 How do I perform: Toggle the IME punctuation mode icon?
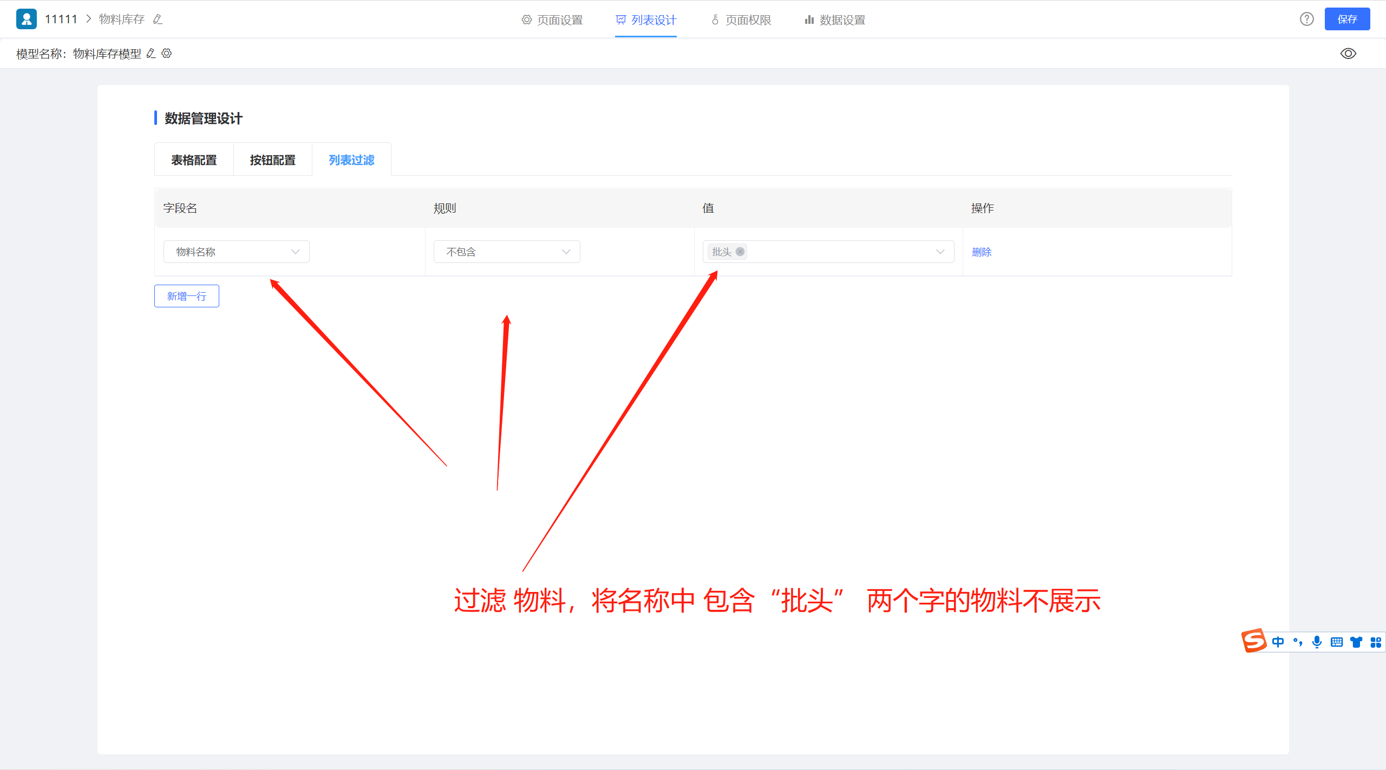1298,642
